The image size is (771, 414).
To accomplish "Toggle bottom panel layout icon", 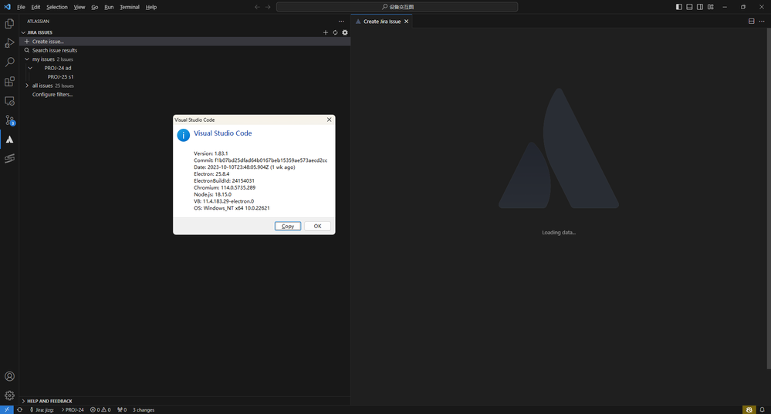I will point(689,7).
